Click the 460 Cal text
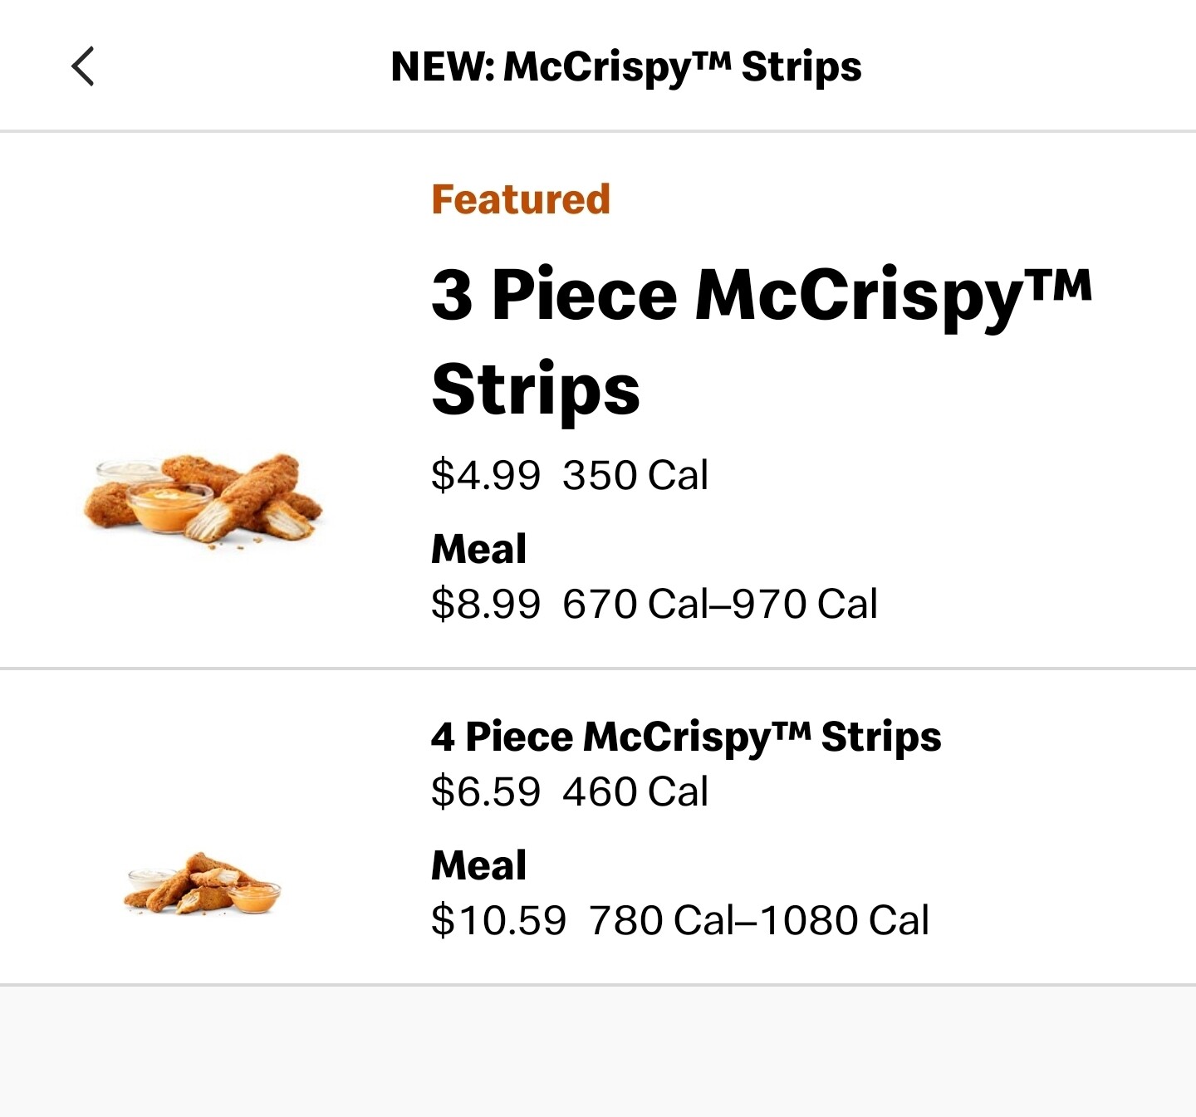 [635, 791]
